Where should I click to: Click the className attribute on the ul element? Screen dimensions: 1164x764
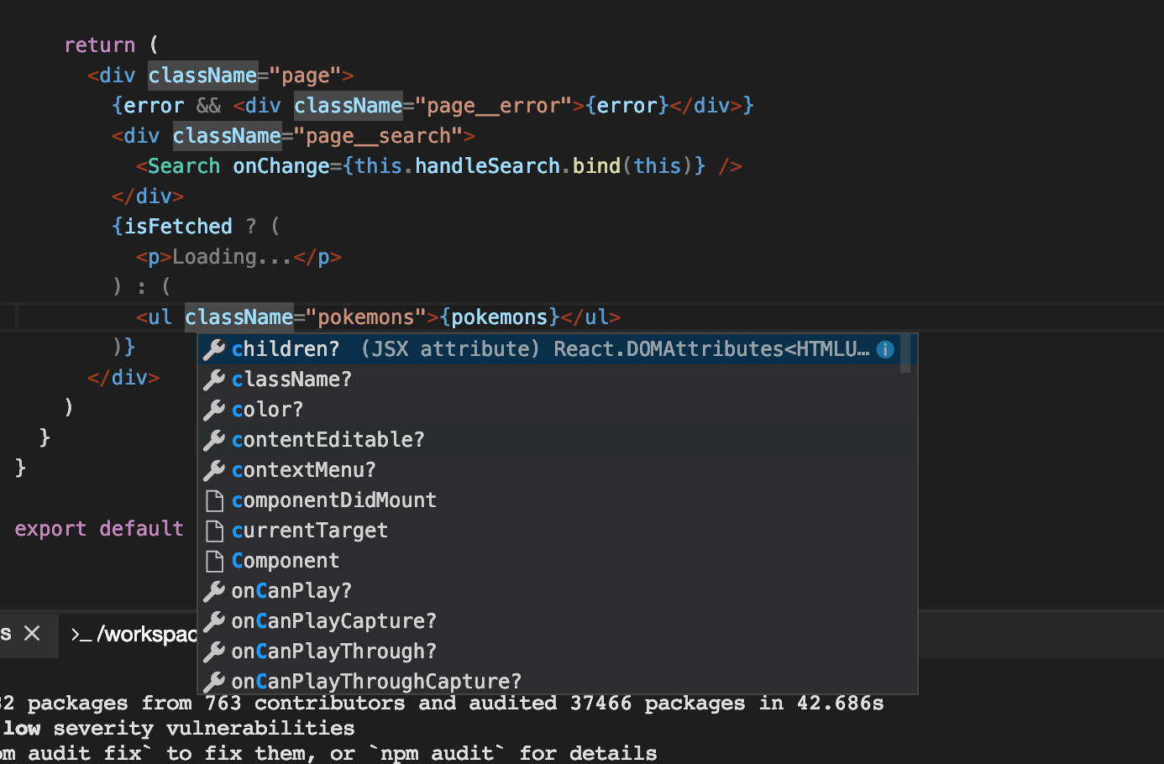[x=239, y=317]
